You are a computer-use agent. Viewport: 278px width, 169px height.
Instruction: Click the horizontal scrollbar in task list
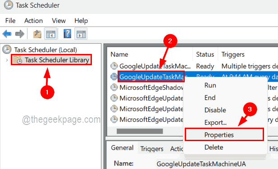(140, 131)
